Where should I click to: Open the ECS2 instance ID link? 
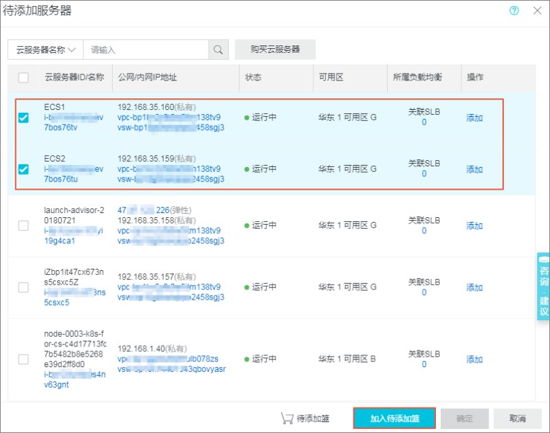(x=74, y=174)
